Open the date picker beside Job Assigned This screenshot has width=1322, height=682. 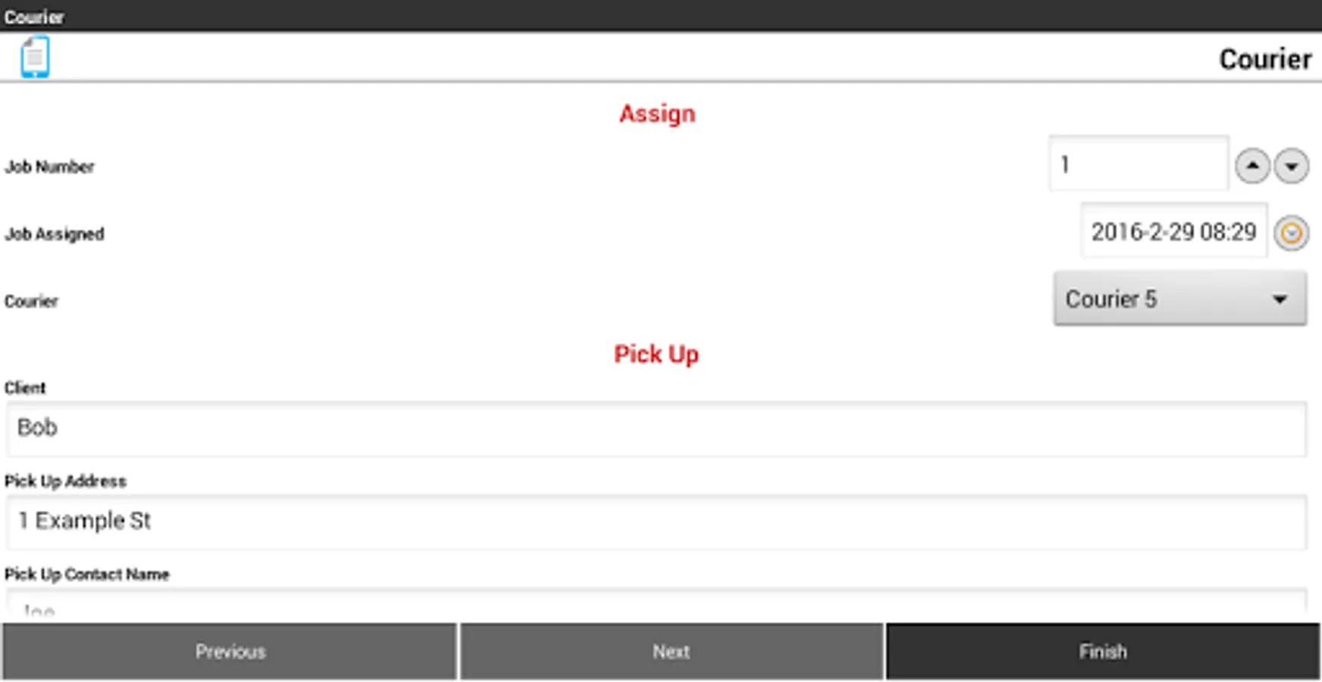[1292, 233]
